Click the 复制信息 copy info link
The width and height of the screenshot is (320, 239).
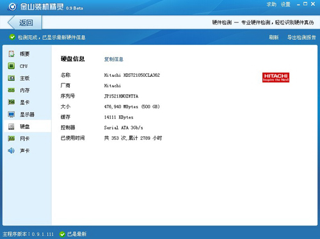[x=114, y=59]
